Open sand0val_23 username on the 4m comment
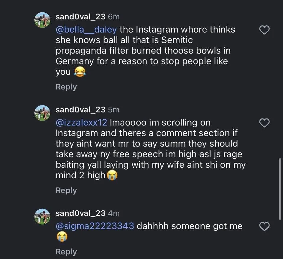Viewport: 283px width, 259px height. (80, 213)
